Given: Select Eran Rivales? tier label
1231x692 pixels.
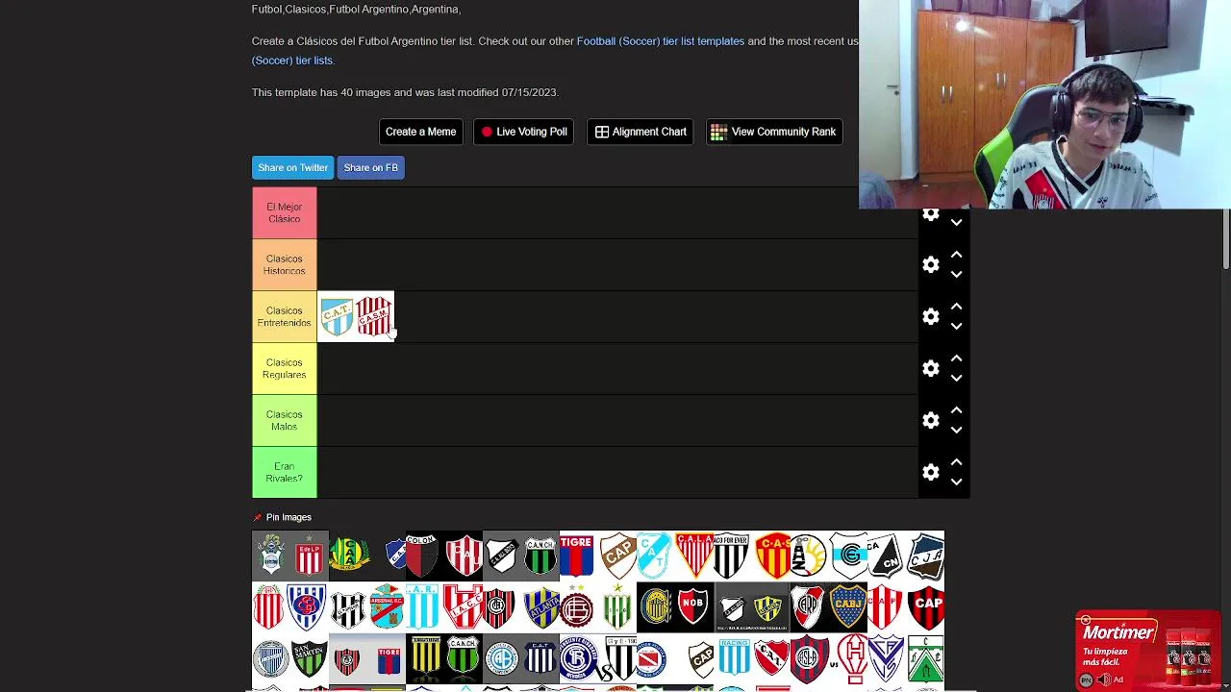Looking at the screenshot, I should (285, 472).
